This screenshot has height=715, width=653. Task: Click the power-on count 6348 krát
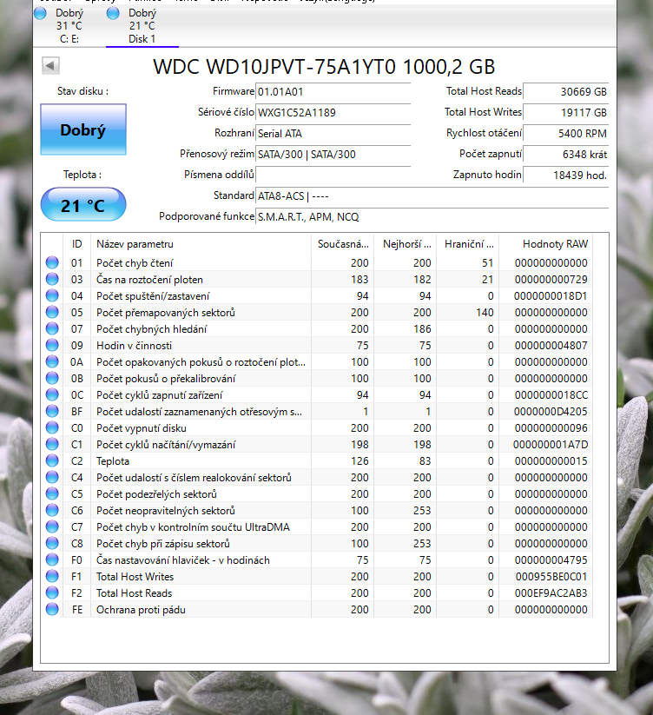(565, 155)
